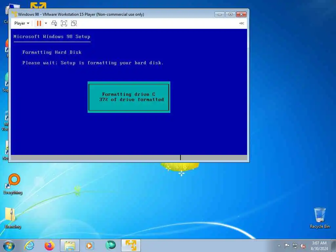This screenshot has height=252, width=336.
Task: Pause the virtual machine
Action: pos(39,23)
